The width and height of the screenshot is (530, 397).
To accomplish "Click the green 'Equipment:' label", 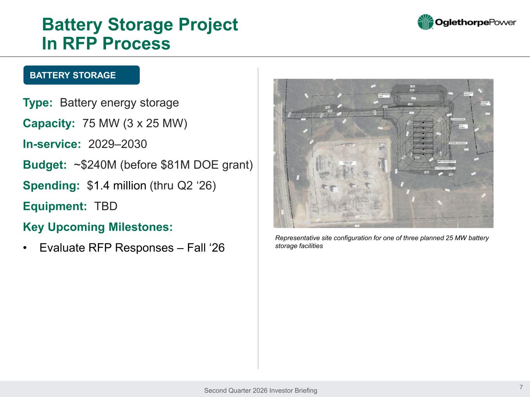I will (55, 206).
